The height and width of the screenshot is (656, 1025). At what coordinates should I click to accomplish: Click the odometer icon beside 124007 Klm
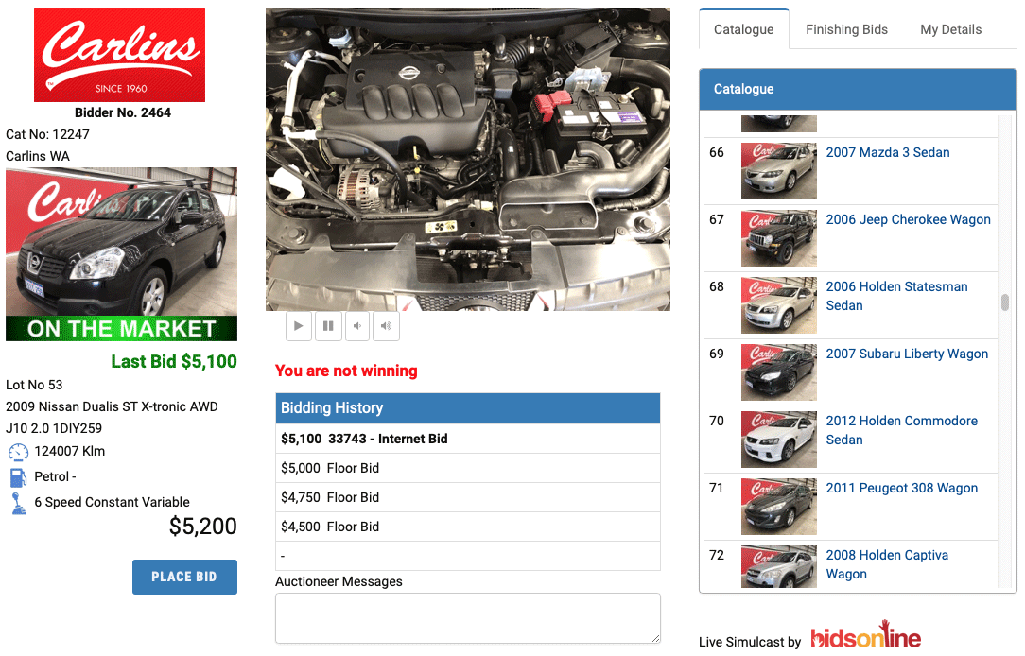[x=18, y=452]
